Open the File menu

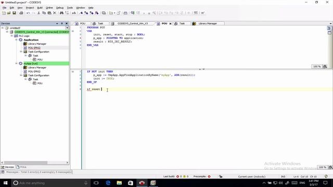click(x=4, y=8)
